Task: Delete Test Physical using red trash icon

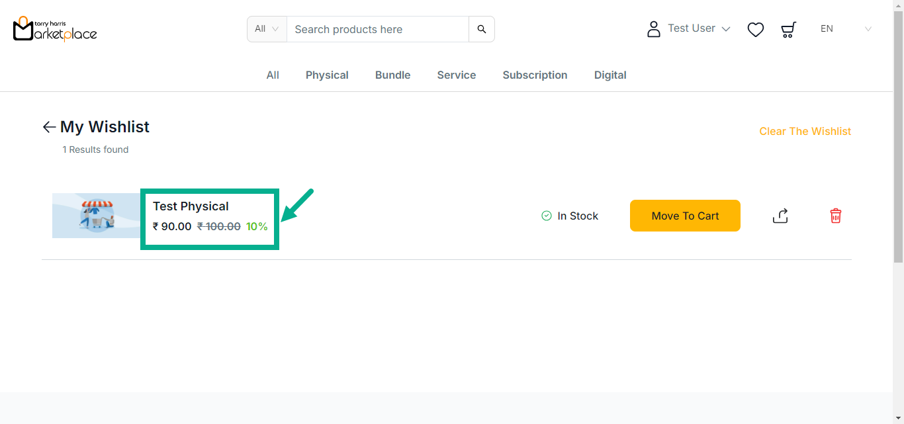Action: coord(835,216)
